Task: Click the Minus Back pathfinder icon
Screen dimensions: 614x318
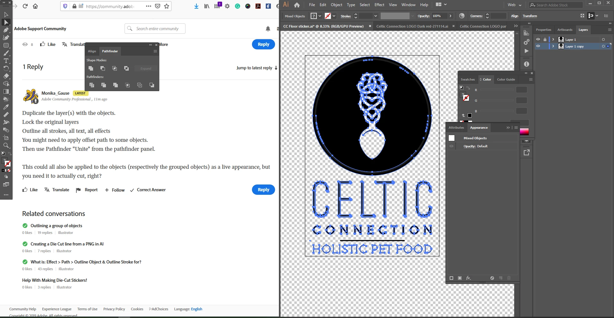Action: tap(151, 85)
